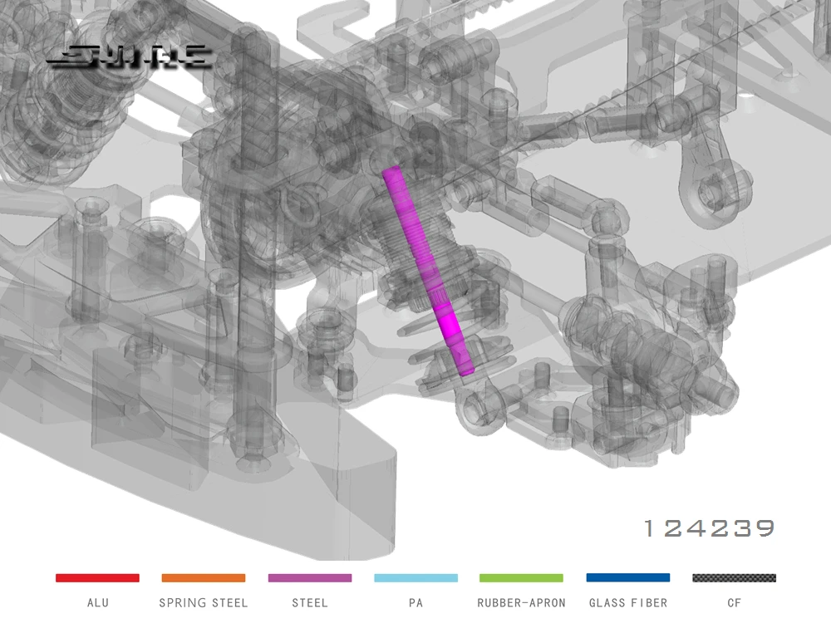The image size is (831, 623).
Task: Click the STEEL legend label
Action: 310,603
